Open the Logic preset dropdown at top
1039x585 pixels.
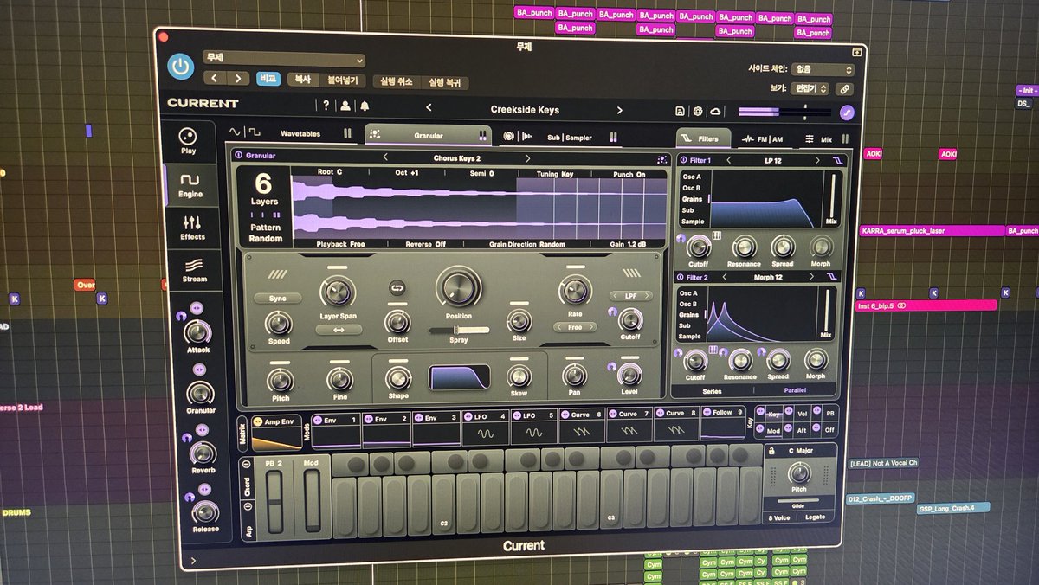(283, 59)
